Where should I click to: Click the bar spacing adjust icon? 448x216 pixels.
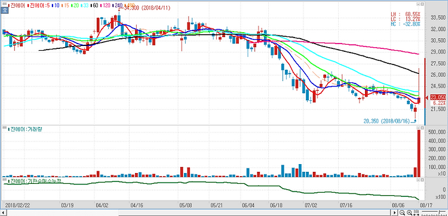pos(416,212)
